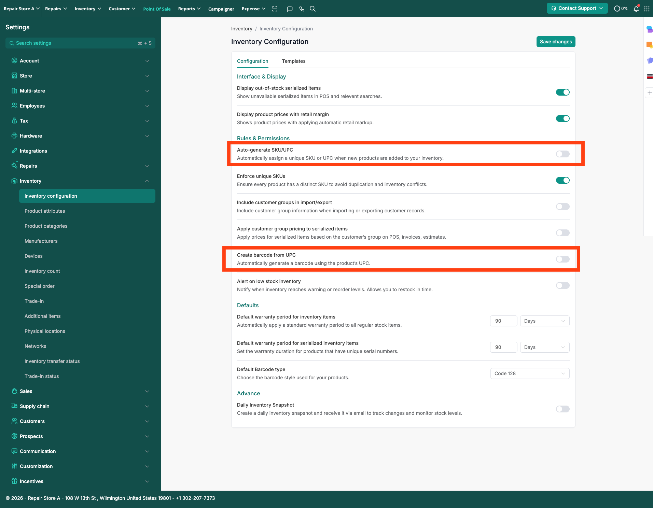Screen dimensions: 653x508
Task: Enable Auto-generate SKU/UPC toggle
Action: [562, 154]
